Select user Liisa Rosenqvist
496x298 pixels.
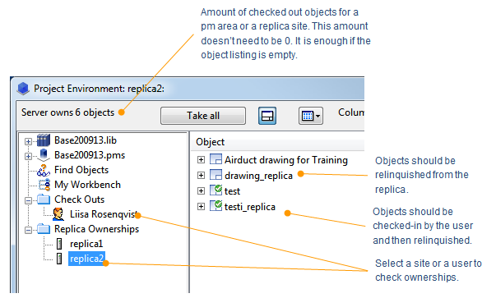104,214
